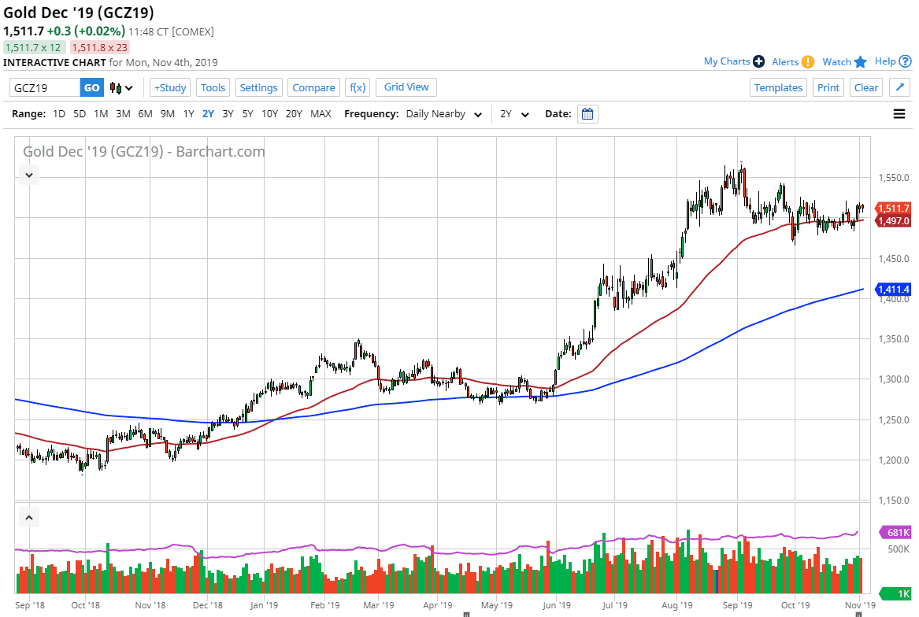Open Help using the question mark icon
The image size is (919, 617).
[x=905, y=61]
